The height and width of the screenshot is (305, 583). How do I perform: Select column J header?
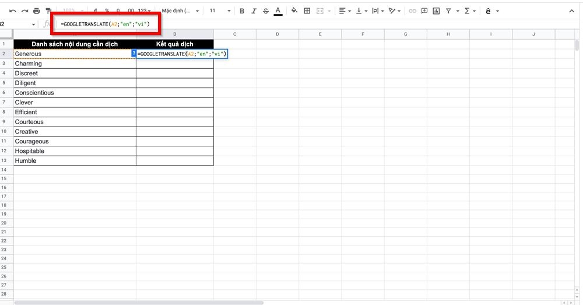pyautogui.click(x=533, y=34)
